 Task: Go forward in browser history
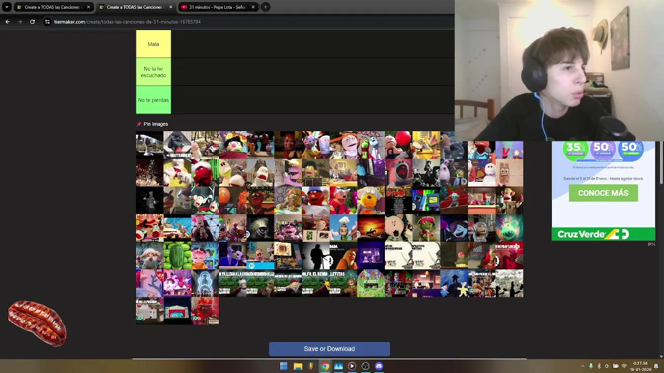20,22
